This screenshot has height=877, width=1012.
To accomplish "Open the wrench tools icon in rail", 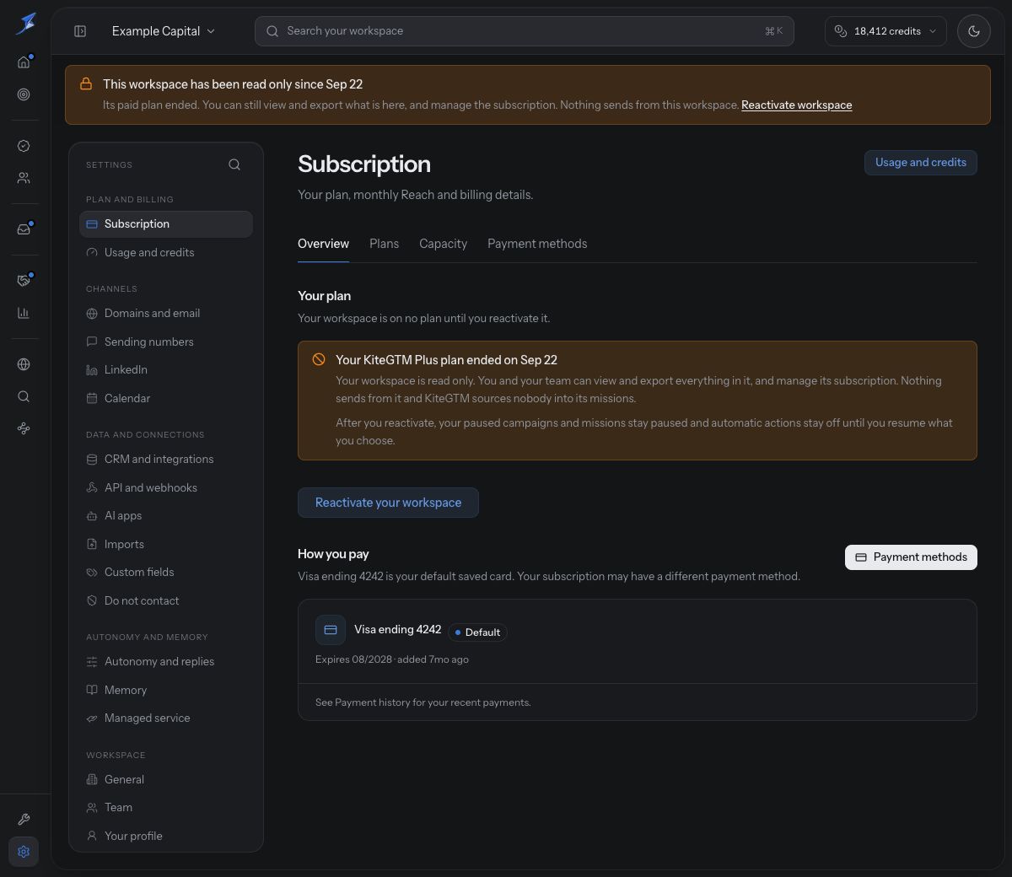I will pyautogui.click(x=24, y=820).
